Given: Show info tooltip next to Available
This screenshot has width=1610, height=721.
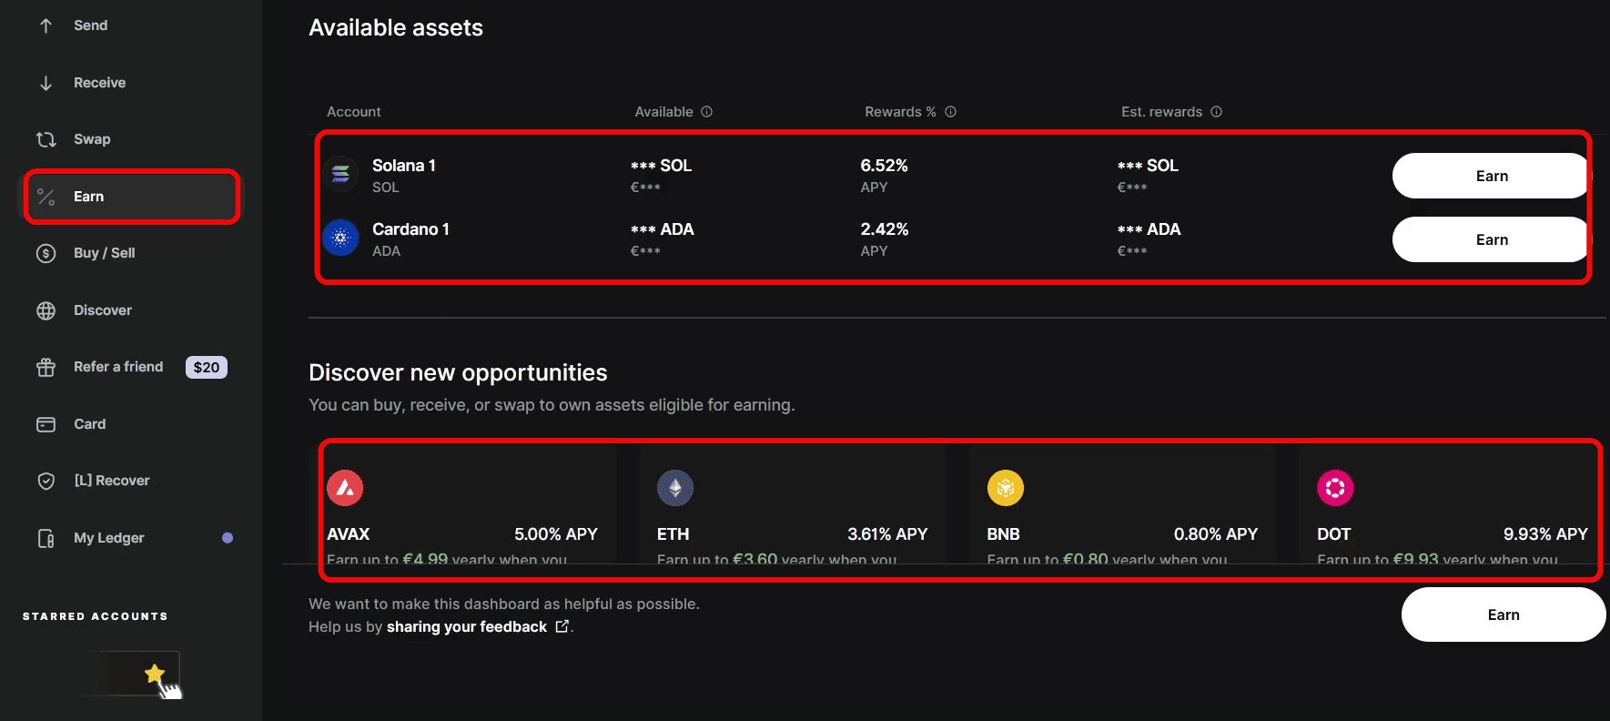Looking at the screenshot, I should tap(707, 112).
